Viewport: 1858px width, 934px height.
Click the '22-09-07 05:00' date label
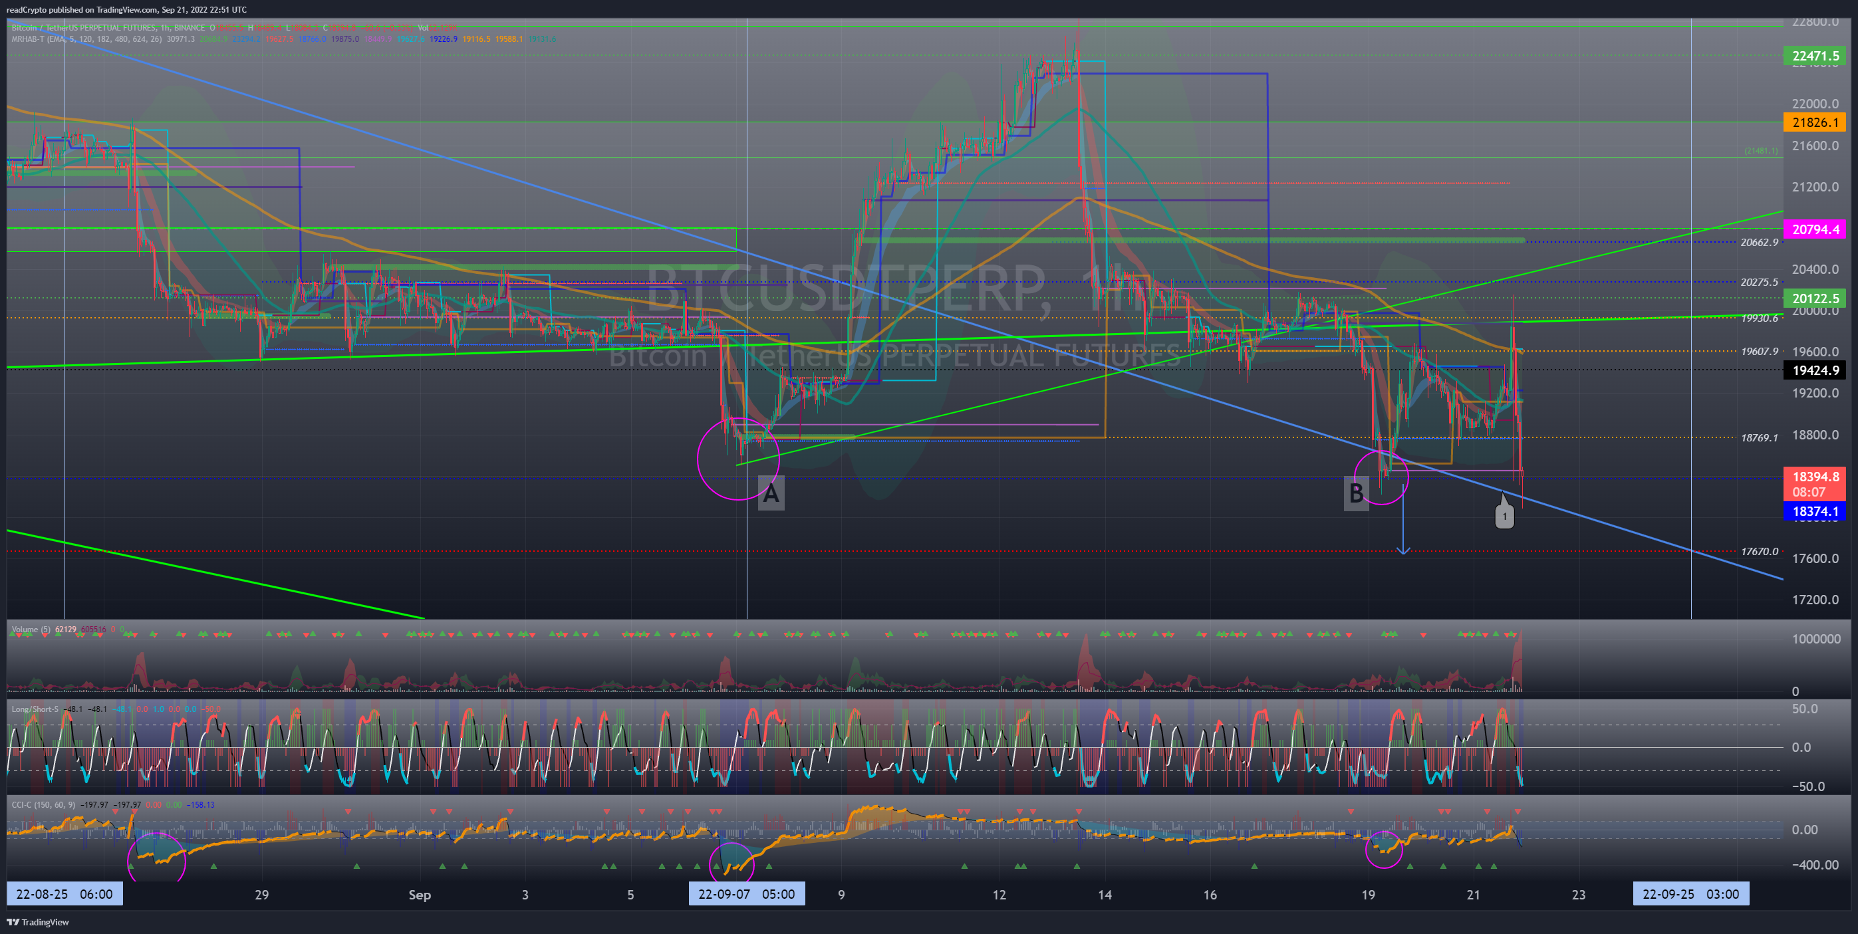coord(747,893)
